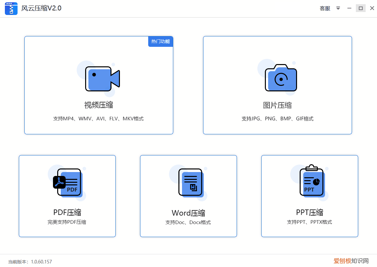Click the Word document icon
The height and width of the screenshot is (267, 377).
(190, 182)
